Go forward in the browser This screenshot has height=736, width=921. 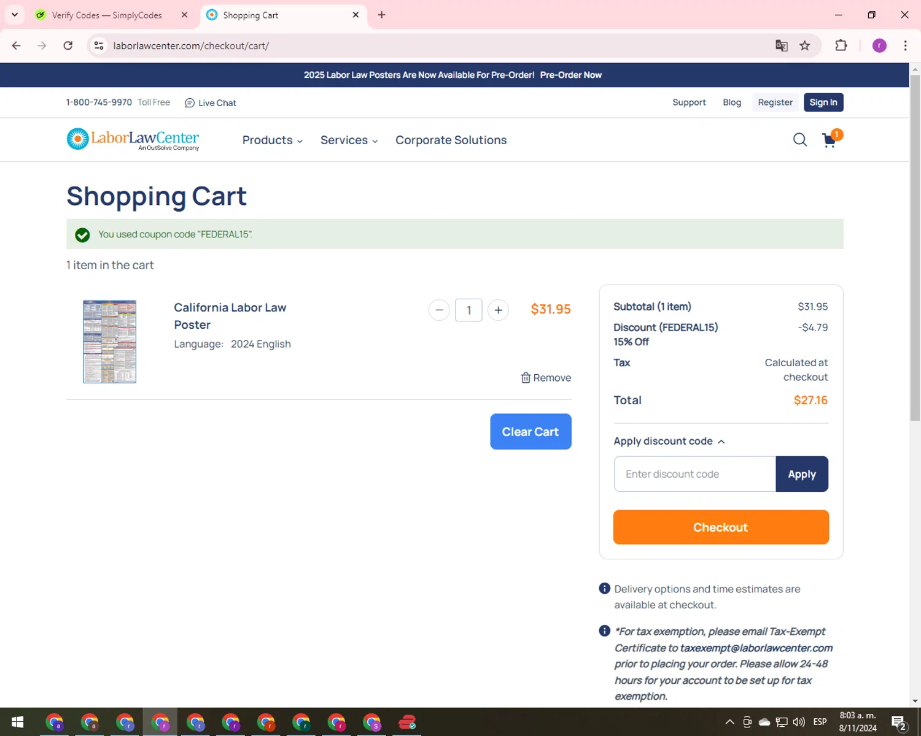point(42,45)
